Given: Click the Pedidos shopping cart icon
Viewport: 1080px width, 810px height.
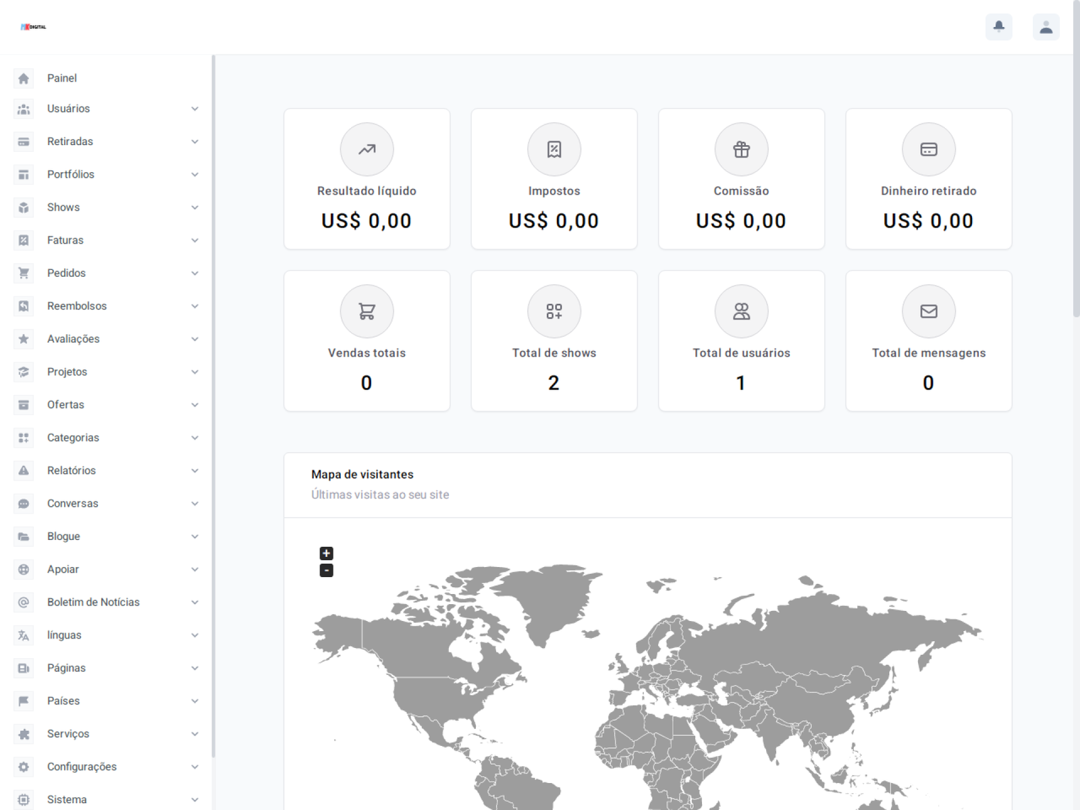Looking at the screenshot, I should click(x=24, y=273).
